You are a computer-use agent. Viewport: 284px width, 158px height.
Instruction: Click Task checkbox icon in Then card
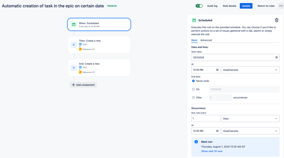(x=80, y=44)
